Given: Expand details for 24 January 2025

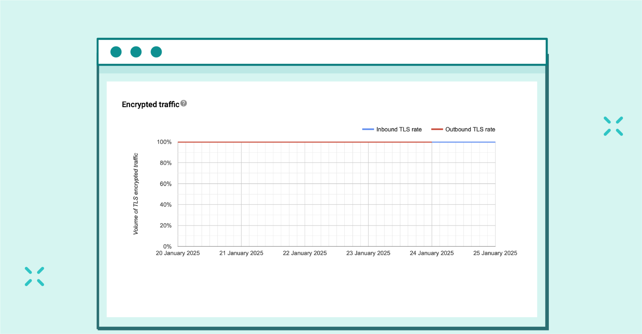Looking at the screenshot, I should click(x=432, y=253).
